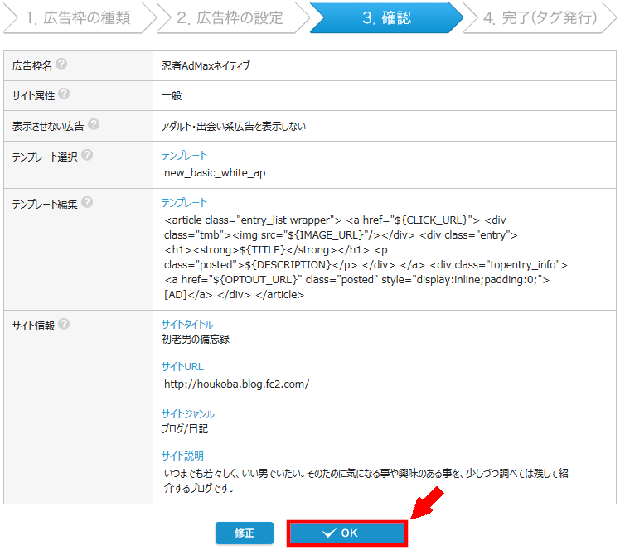Click the サイト説明 label
This screenshot has height=550, width=620.
182,456
